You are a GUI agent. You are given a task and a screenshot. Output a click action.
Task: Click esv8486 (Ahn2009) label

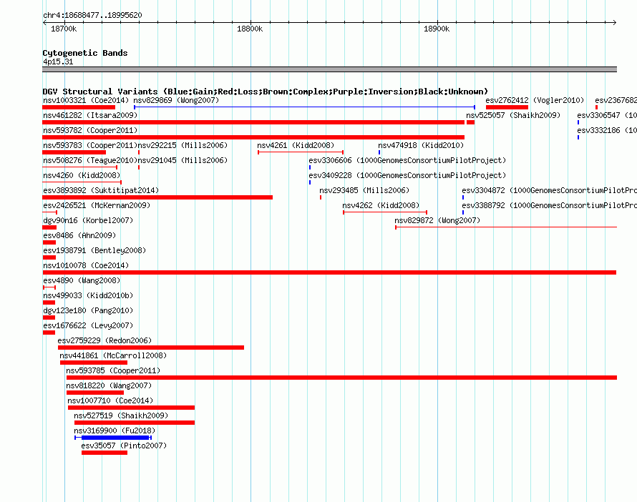click(79, 235)
